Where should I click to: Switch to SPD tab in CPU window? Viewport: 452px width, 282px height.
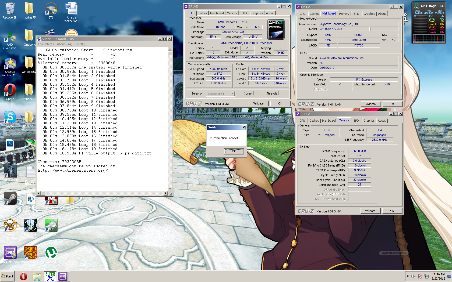(x=244, y=13)
